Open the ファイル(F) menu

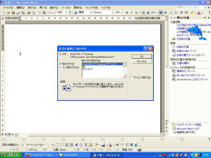point(8,8)
